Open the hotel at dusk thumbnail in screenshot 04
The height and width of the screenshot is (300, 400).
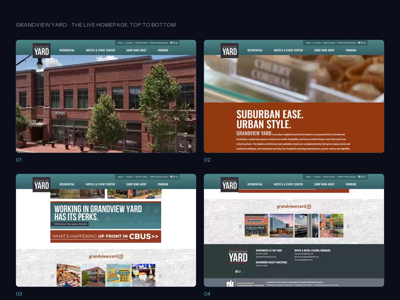(x=282, y=226)
